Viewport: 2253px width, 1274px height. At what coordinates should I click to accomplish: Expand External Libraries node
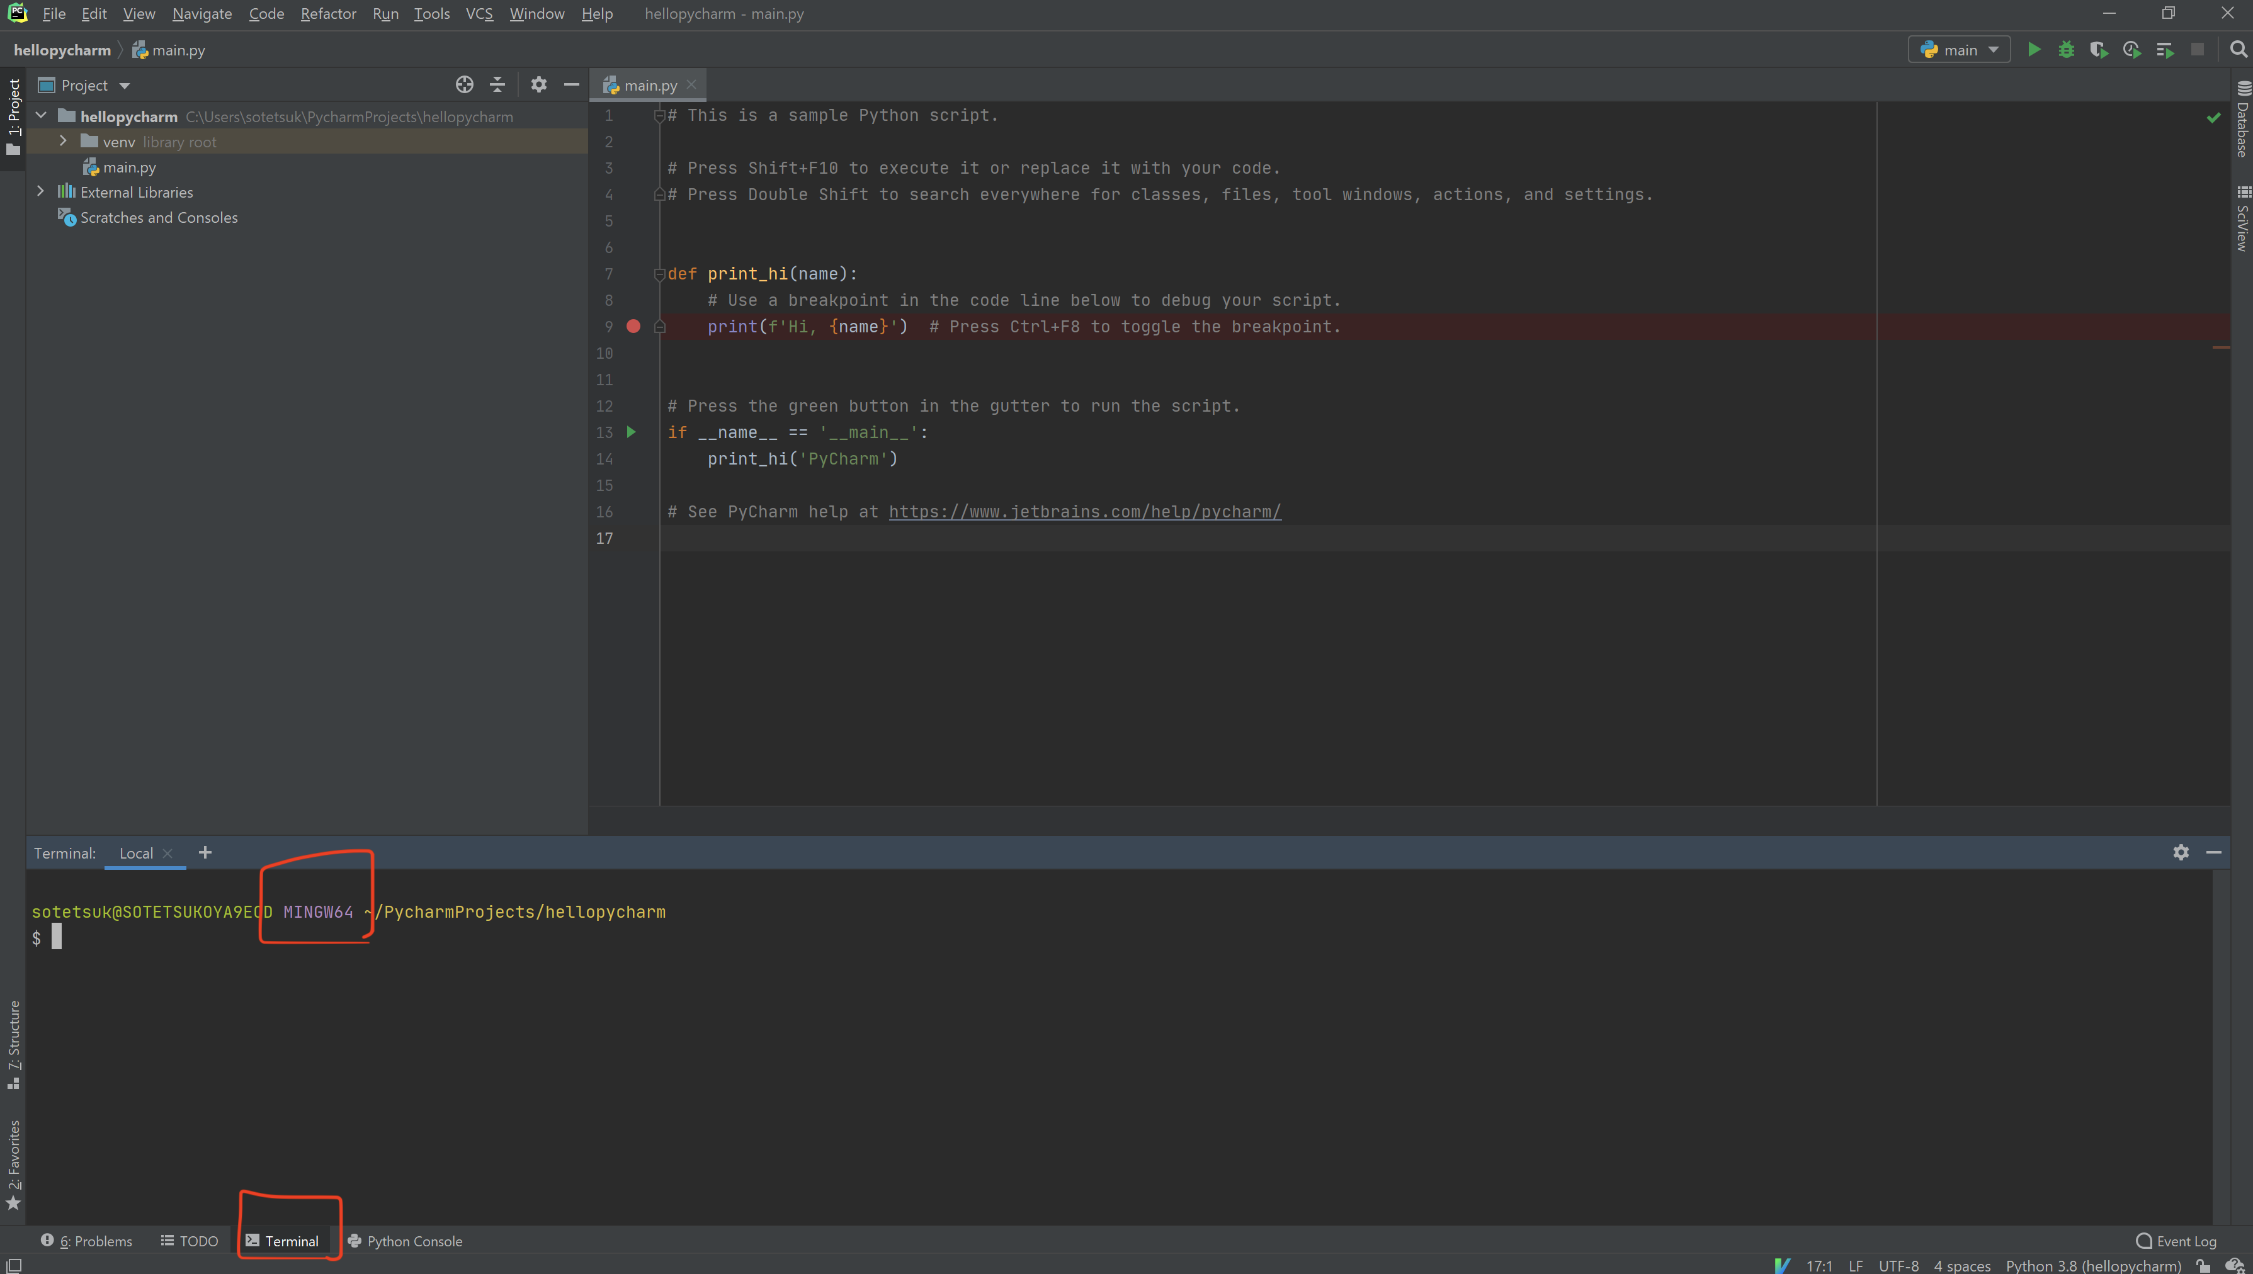point(40,191)
